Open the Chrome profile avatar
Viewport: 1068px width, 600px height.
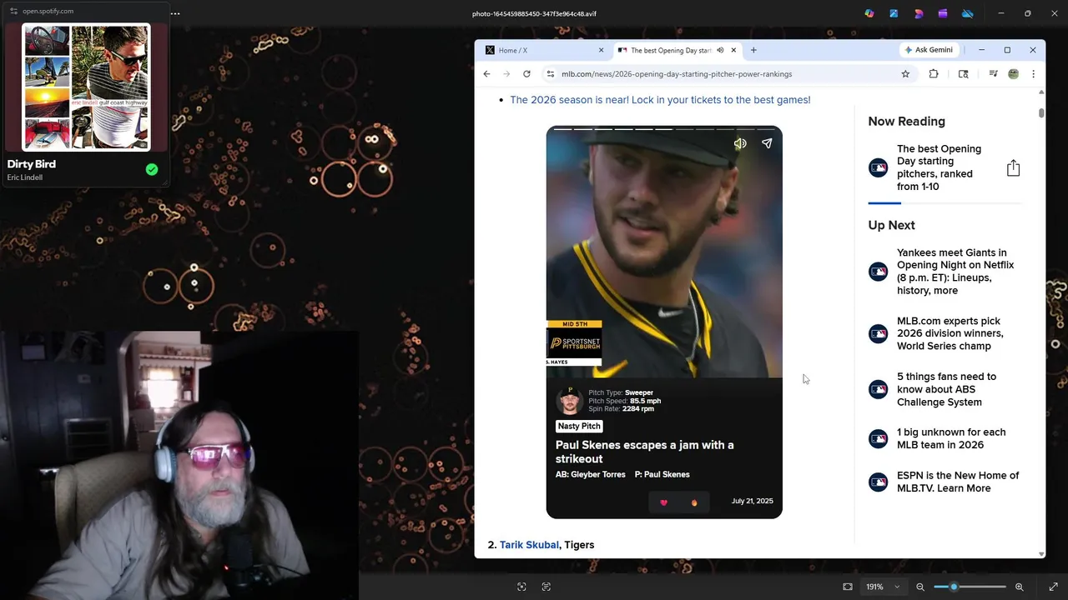(1013, 74)
